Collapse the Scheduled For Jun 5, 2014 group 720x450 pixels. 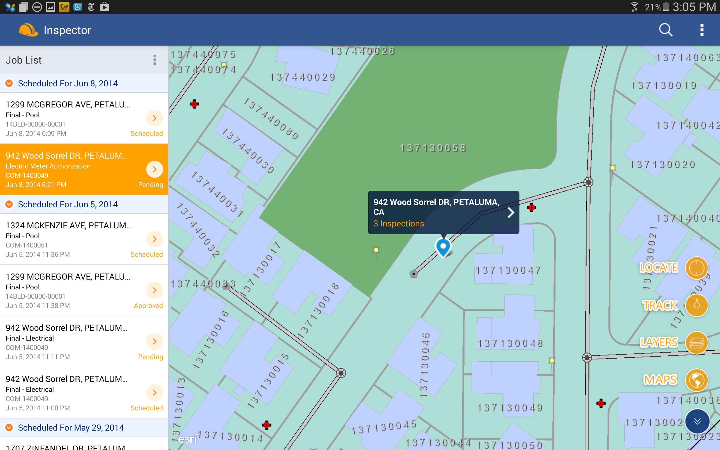tap(9, 204)
